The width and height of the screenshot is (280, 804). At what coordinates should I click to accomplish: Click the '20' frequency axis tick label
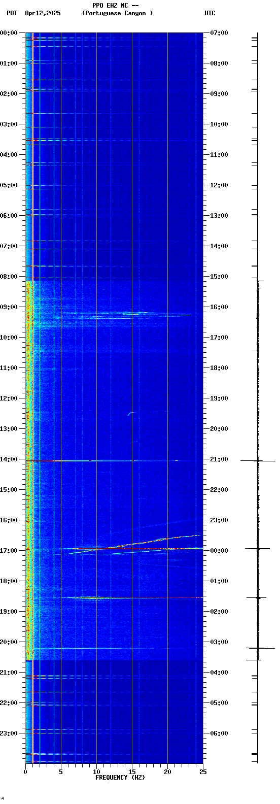(167, 773)
